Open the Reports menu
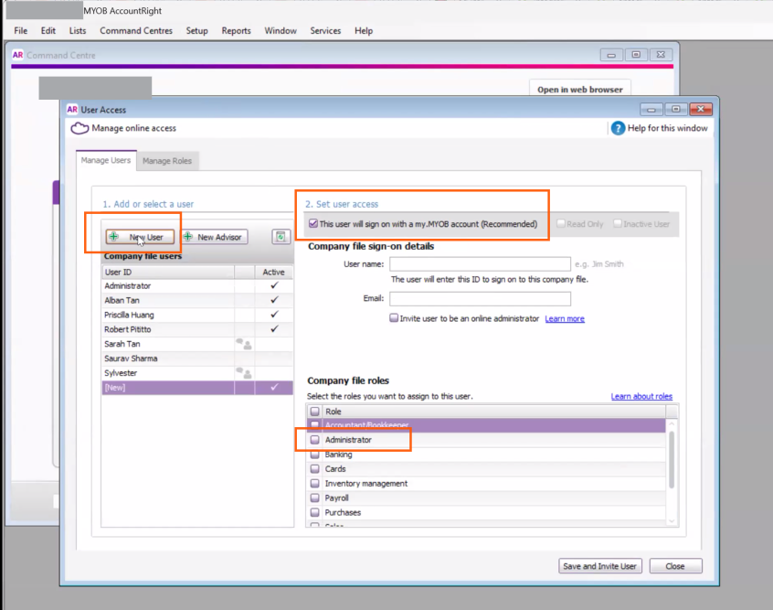The image size is (773, 610). click(236, 30)
